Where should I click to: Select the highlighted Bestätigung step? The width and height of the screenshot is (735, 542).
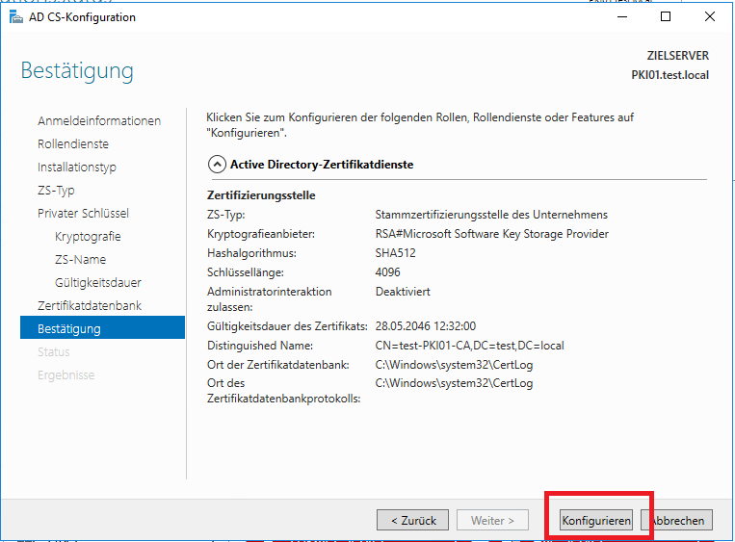(69, 329)
